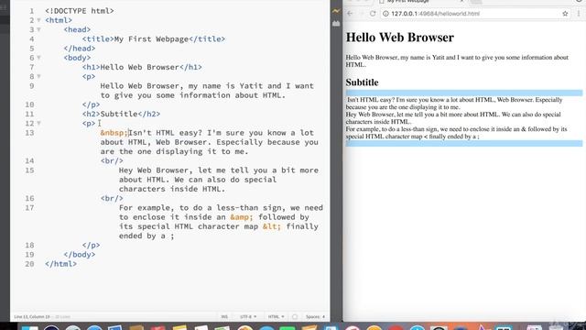Toggle the INS insert mode indicator

(x=224, y=317)
